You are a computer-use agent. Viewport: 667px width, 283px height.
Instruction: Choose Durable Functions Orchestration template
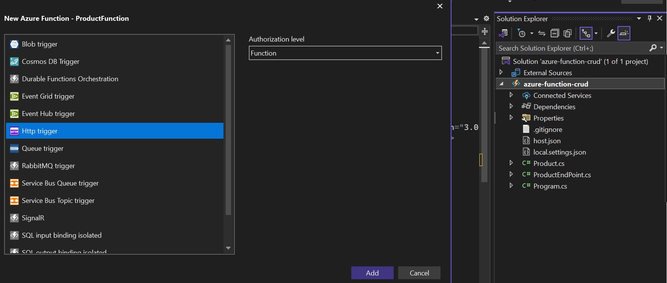pos(70,79)
